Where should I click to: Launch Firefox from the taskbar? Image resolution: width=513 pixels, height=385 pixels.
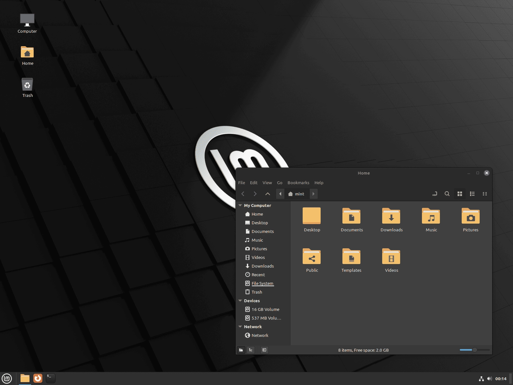coord(38,379)
